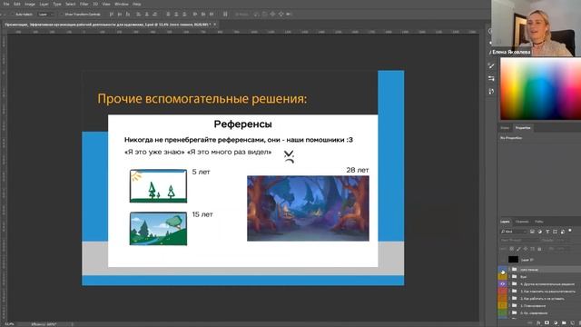Expand the selected blue-tagged layer group

coord(509,270)
